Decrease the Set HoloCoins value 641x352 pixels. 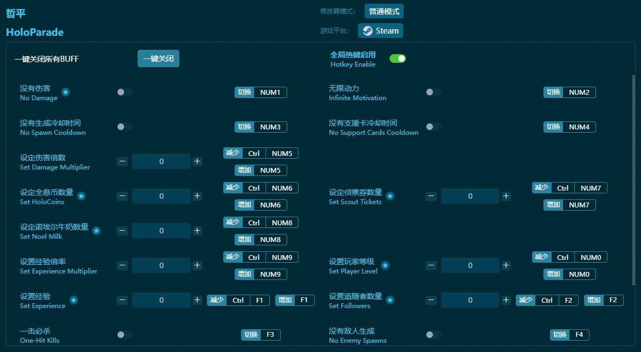pos(122,196)
